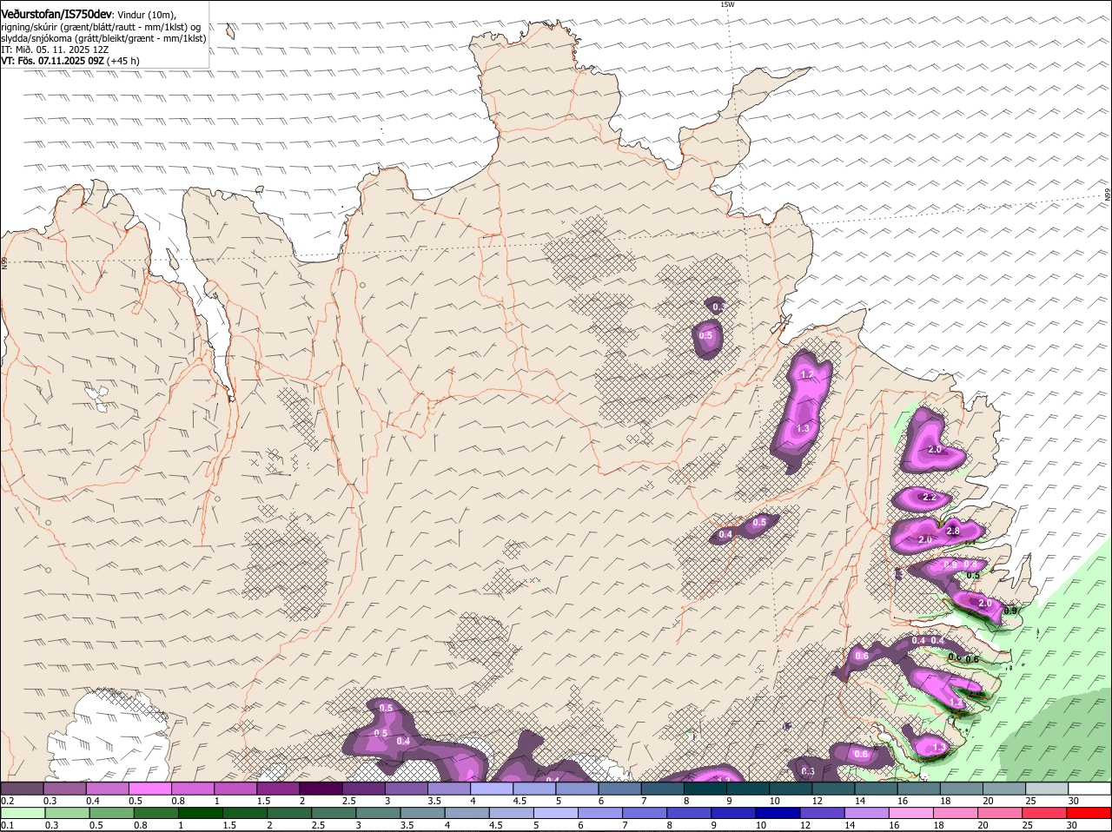
Task: Select the upper-row swatch between 18 and 20
Action: pos(962,789)
